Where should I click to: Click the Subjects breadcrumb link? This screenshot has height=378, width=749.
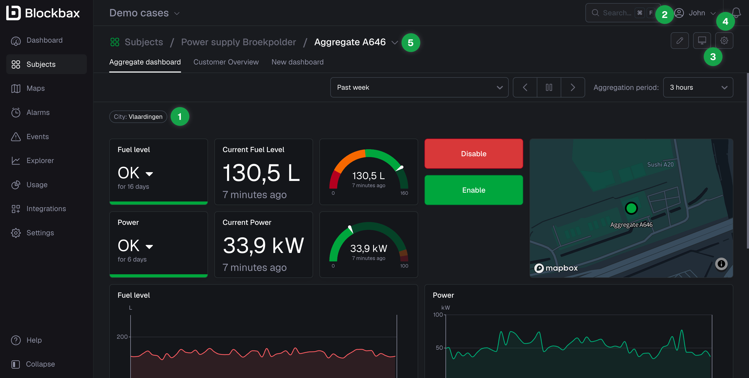click(144, 42)
